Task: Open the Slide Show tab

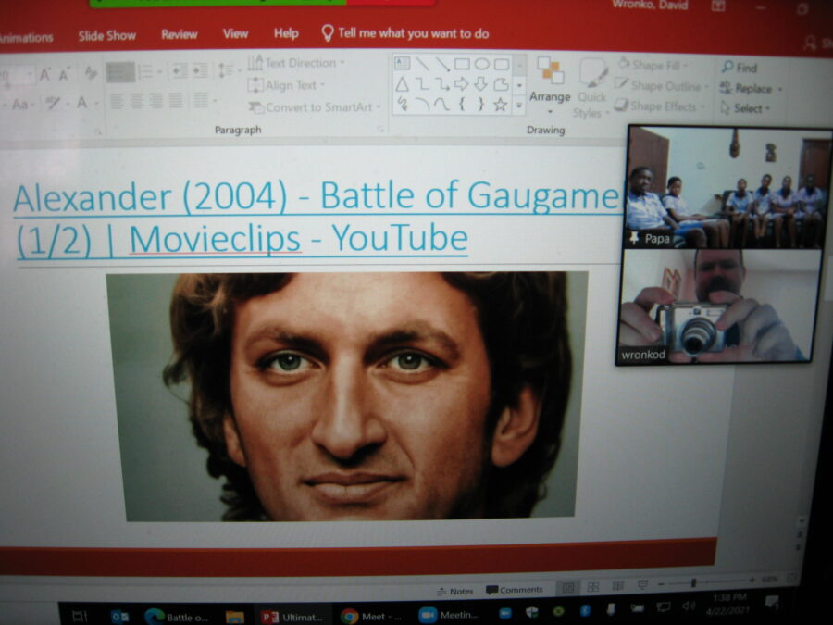Action: (106, 35)
